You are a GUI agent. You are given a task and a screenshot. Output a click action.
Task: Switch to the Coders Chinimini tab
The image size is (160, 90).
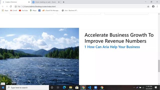tap(15, 2)
